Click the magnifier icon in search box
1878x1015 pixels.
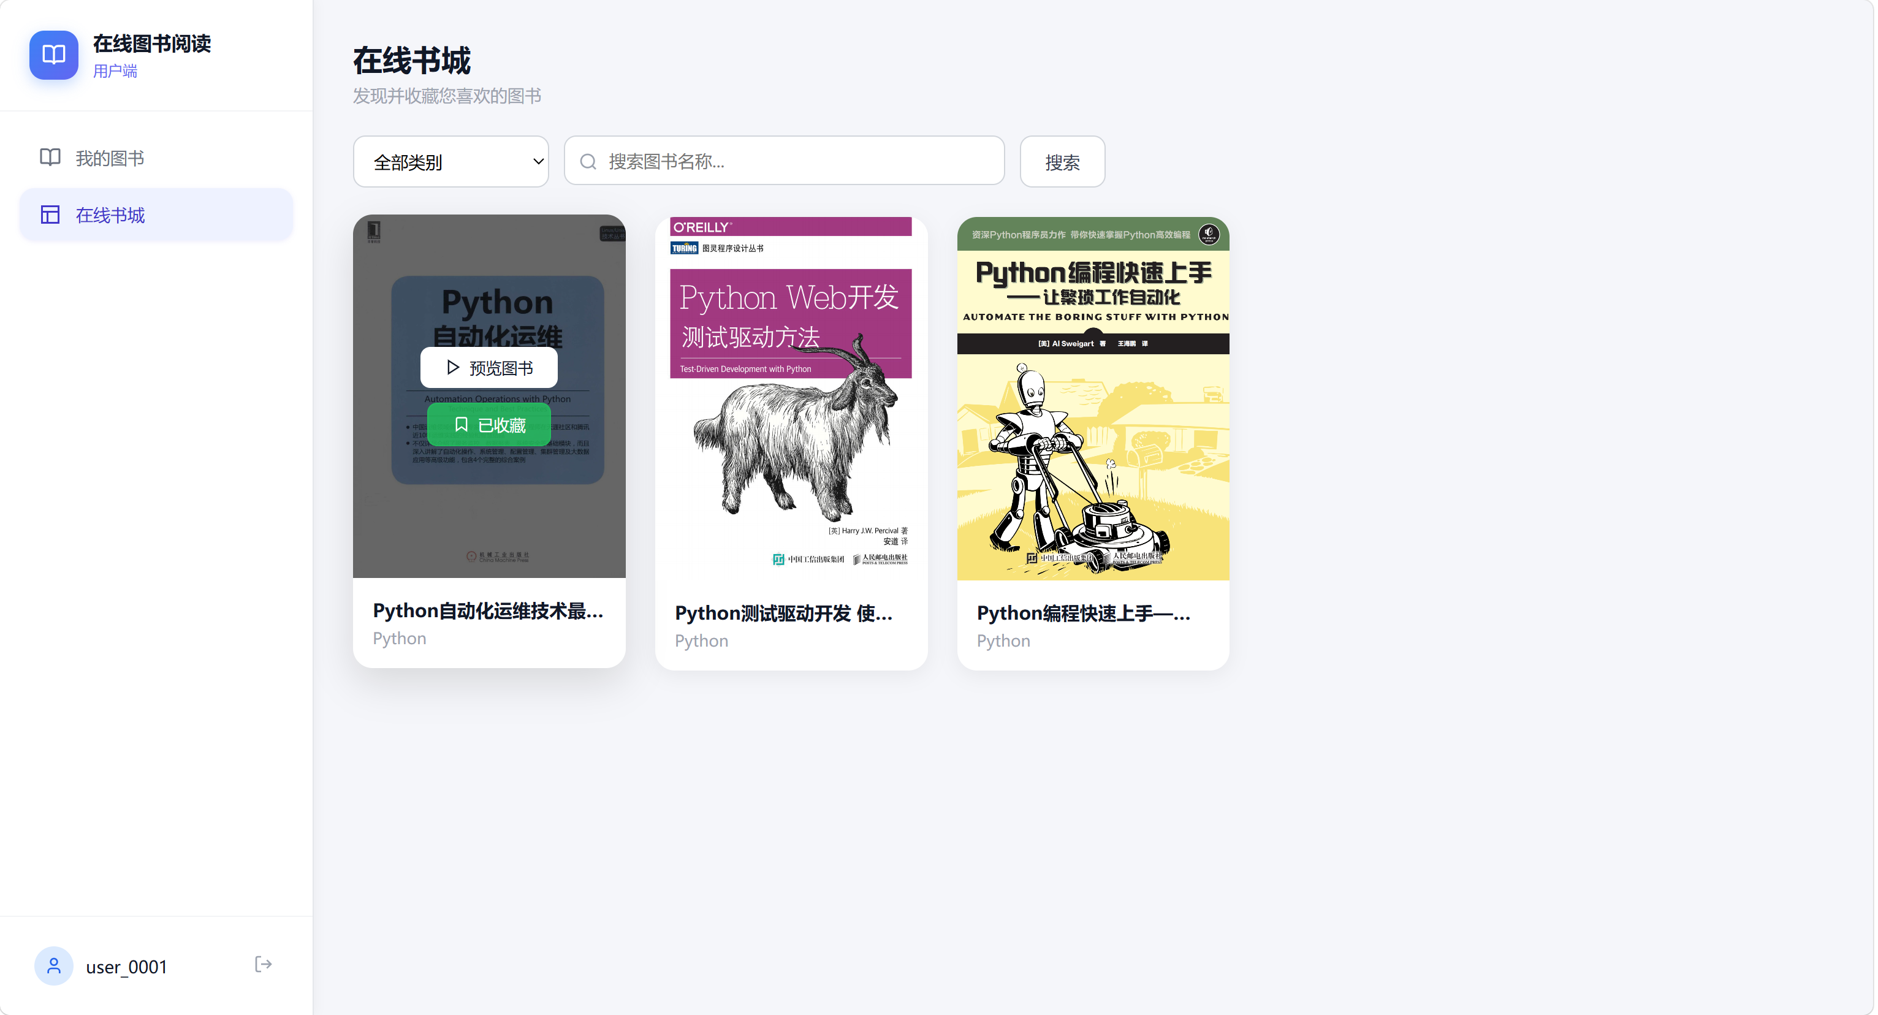[588, 162]
